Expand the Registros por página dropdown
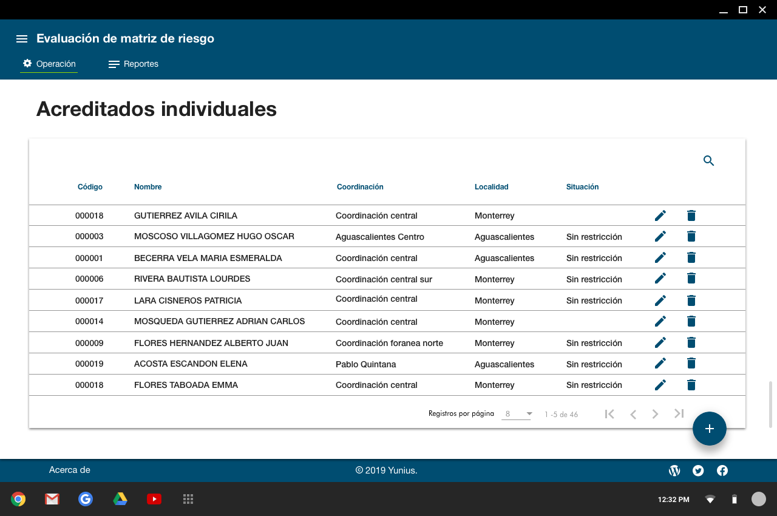777x516 pixels. [517, 414]
